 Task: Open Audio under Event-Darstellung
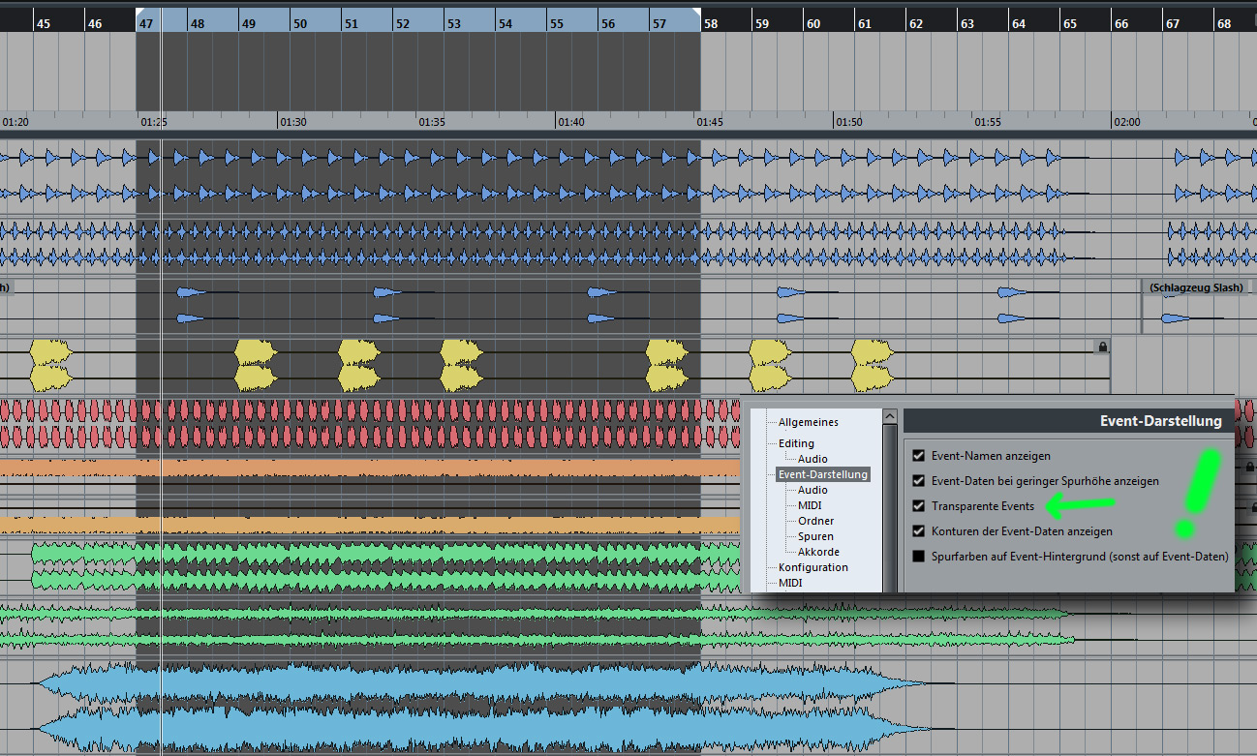click(x=812, y=490)
